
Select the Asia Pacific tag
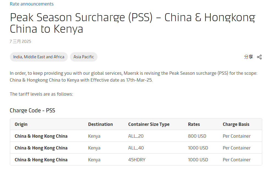(x=84, y=57)
